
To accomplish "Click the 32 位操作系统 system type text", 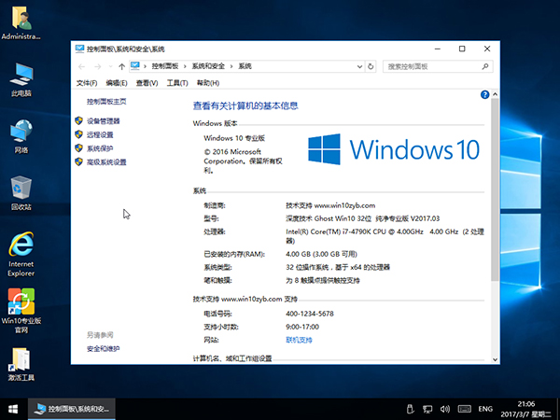I will click(x=338, y=267).
